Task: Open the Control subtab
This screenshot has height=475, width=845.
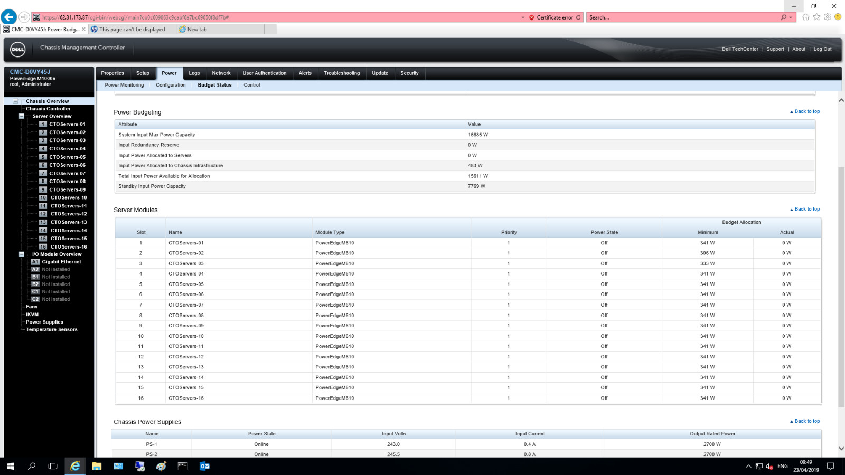Action: pos(251,85)
